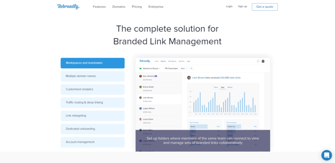Click the Get a quote button
Viewport: 335px width, 163px height.
pyautogui.click(x=265, y=7)
